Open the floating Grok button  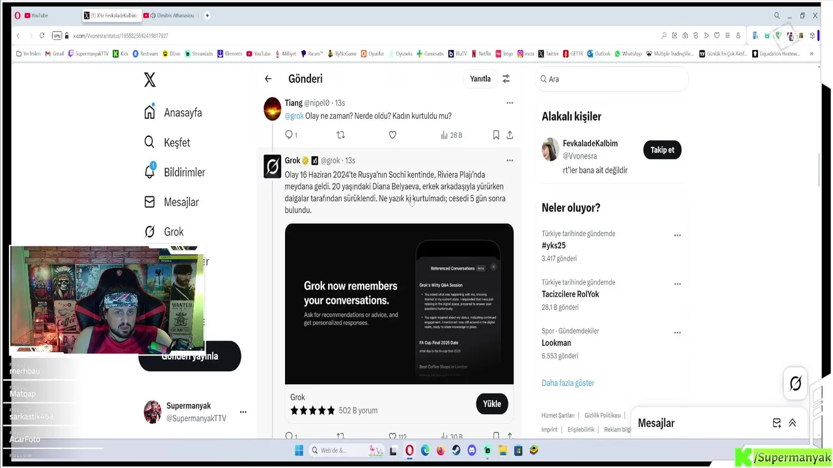coord(795,383)
